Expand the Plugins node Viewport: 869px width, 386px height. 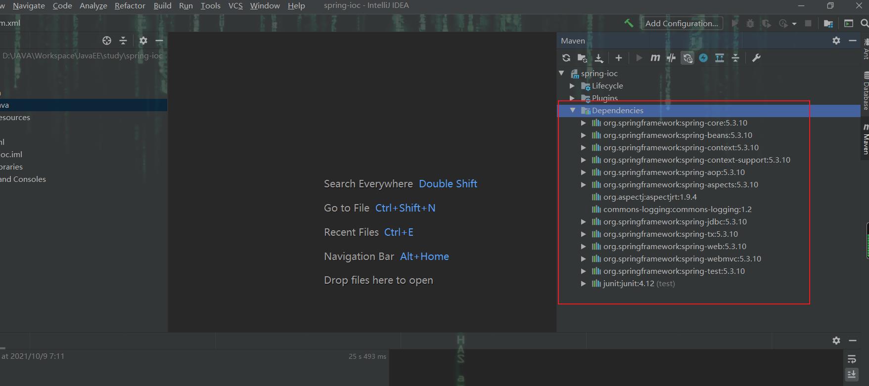572,98
